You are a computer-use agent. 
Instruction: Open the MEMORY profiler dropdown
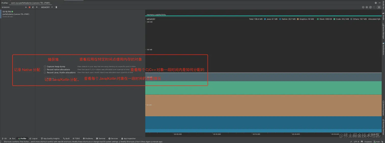(47, 7)
